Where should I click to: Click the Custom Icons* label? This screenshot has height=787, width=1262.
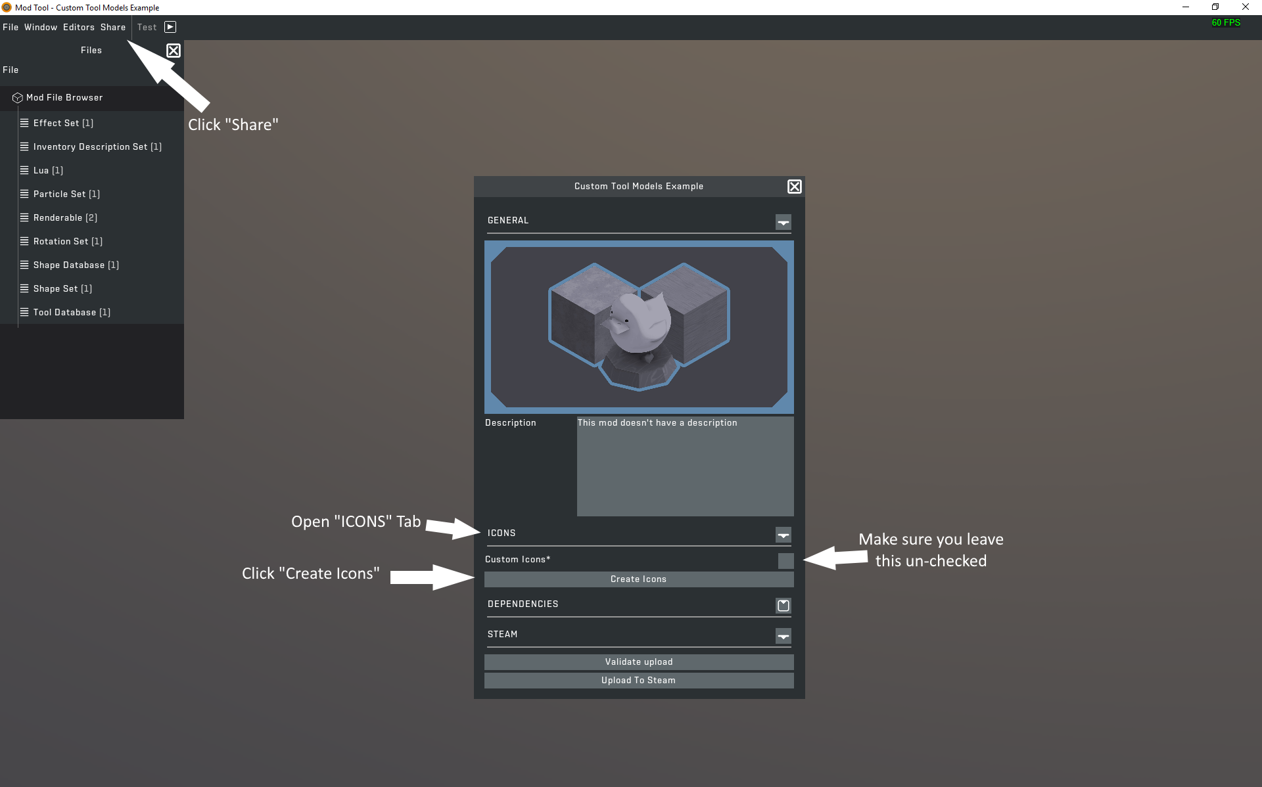click(x=517, y=559)
